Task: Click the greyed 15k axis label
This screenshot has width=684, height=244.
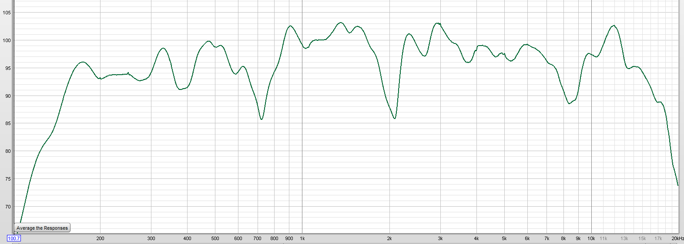Action: tap(642, 238)
